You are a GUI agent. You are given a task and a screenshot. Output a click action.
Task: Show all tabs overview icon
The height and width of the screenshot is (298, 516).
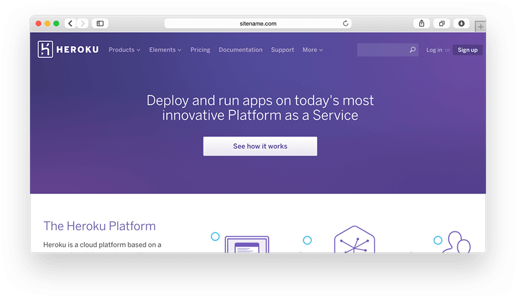pyautogui.click(x=441, y=24)
